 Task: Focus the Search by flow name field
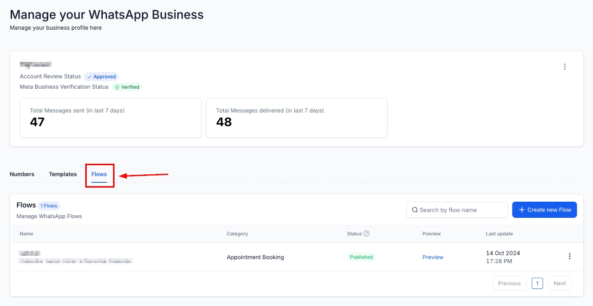(460, 210)
